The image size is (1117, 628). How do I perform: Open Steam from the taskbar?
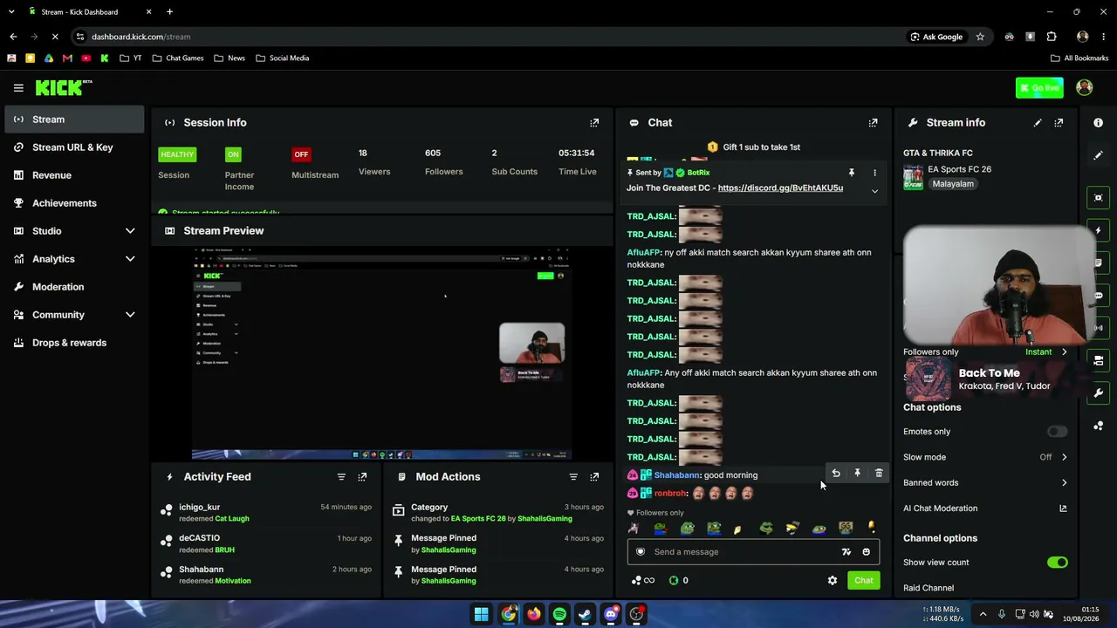click(585, 614)
